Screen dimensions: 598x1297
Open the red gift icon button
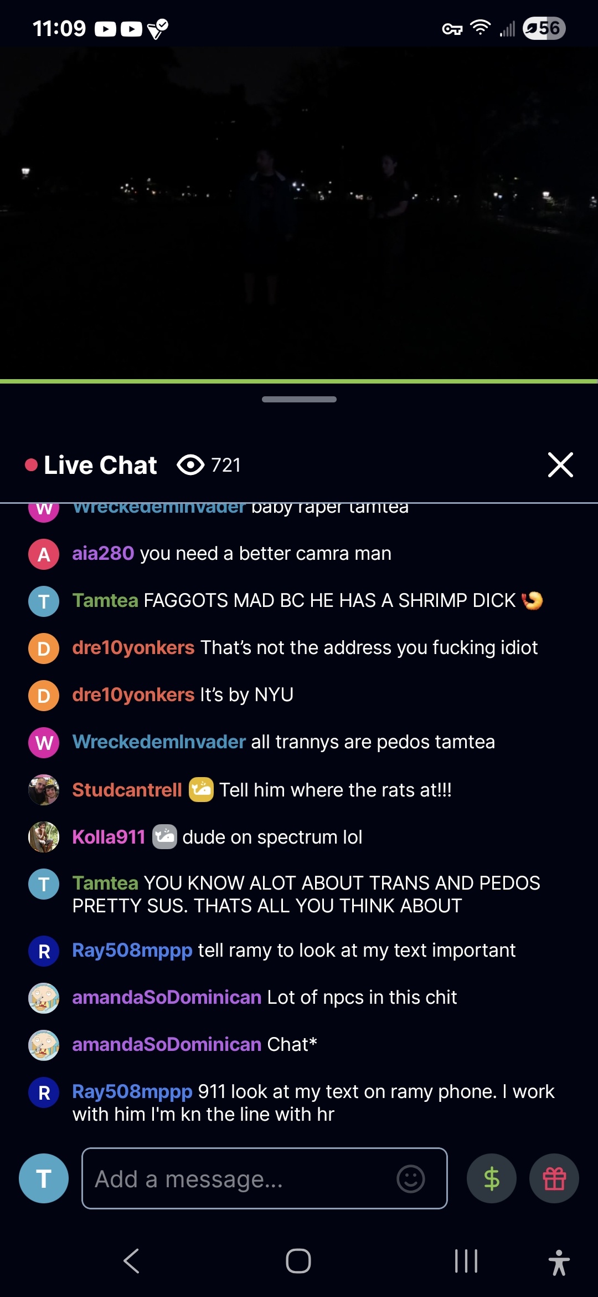(554, 1178)
